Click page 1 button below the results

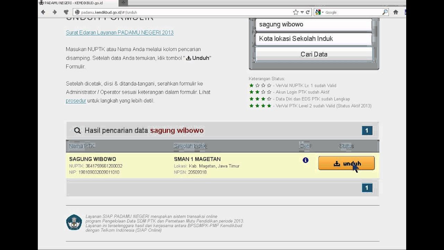coord(367,188)
